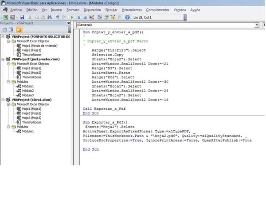This screenshot has height=200, width=266.
Task: Open the Herramientas menu
Action: [132, 9]
